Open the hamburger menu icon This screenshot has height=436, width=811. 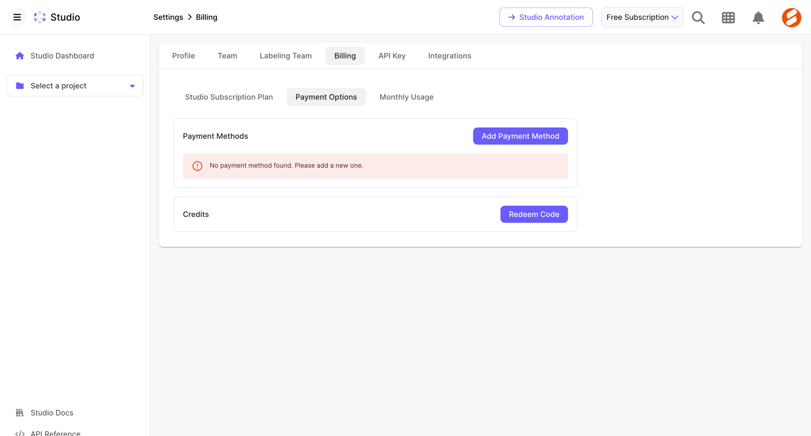17,17
